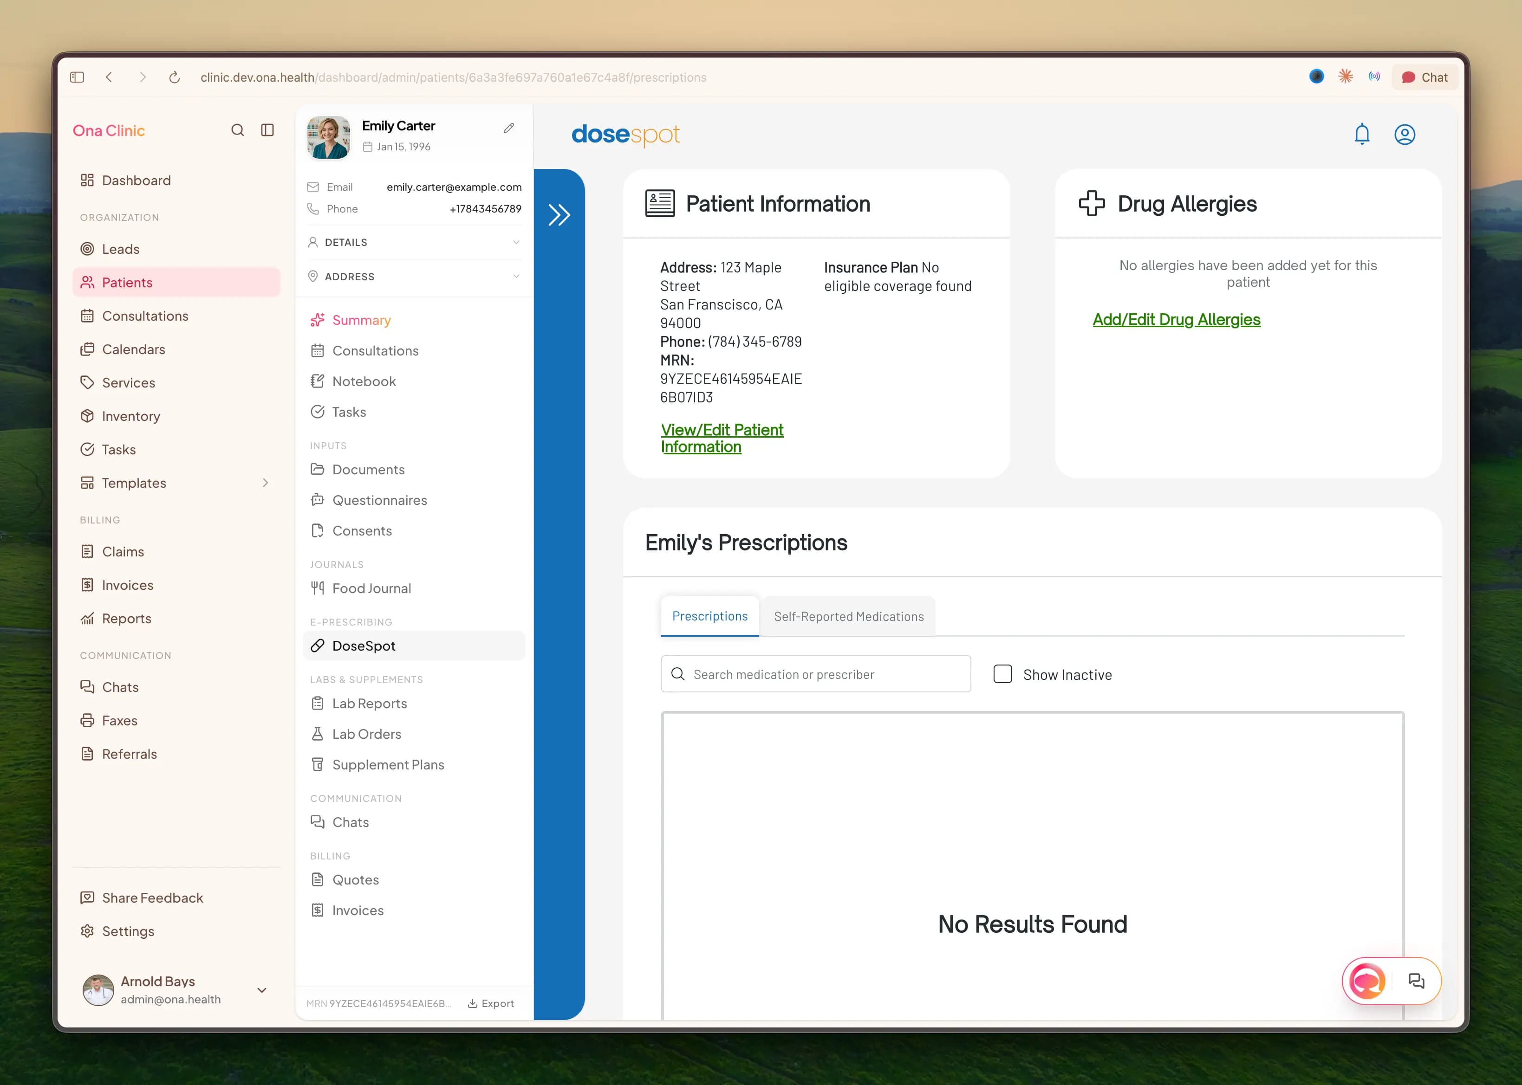Screen dimensions: 1522x1085
Task: Open patient Consents
Action: click(x=414, y=531)
